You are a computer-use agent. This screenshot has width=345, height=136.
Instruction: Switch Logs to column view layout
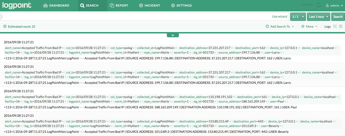335,26
